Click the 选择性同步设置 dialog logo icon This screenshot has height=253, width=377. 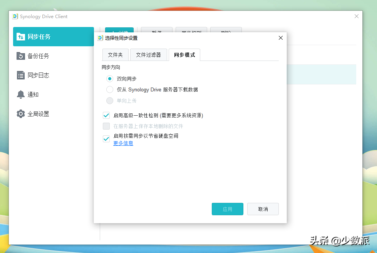click(100, 38)
